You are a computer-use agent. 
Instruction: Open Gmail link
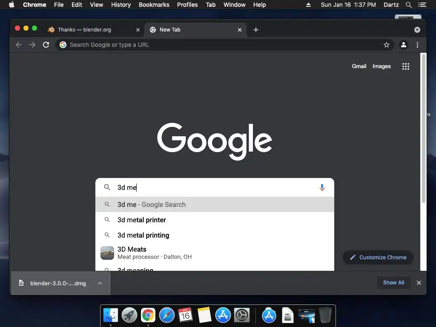(359, 66)
